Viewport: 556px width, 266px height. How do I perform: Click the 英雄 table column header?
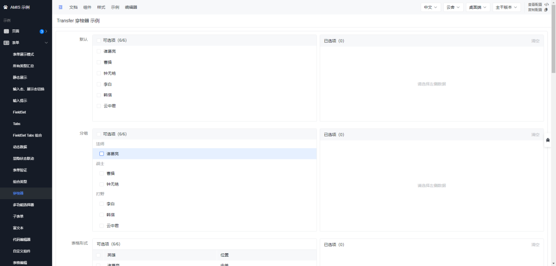click(x=111, y=255)
